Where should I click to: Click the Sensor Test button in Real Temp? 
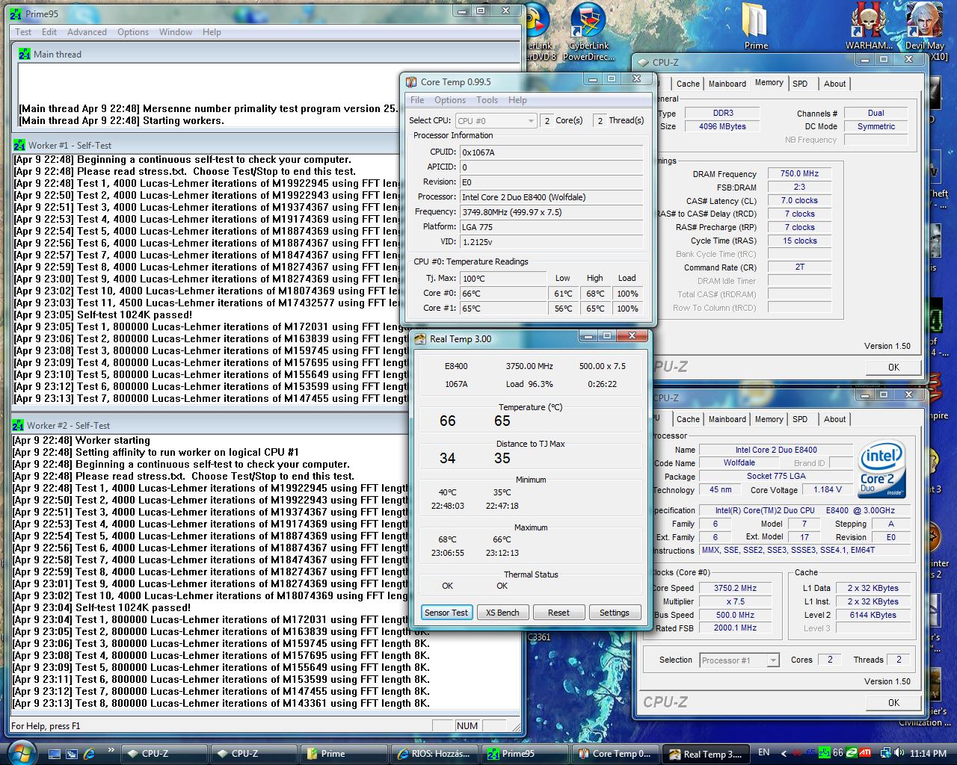point(446,613)
